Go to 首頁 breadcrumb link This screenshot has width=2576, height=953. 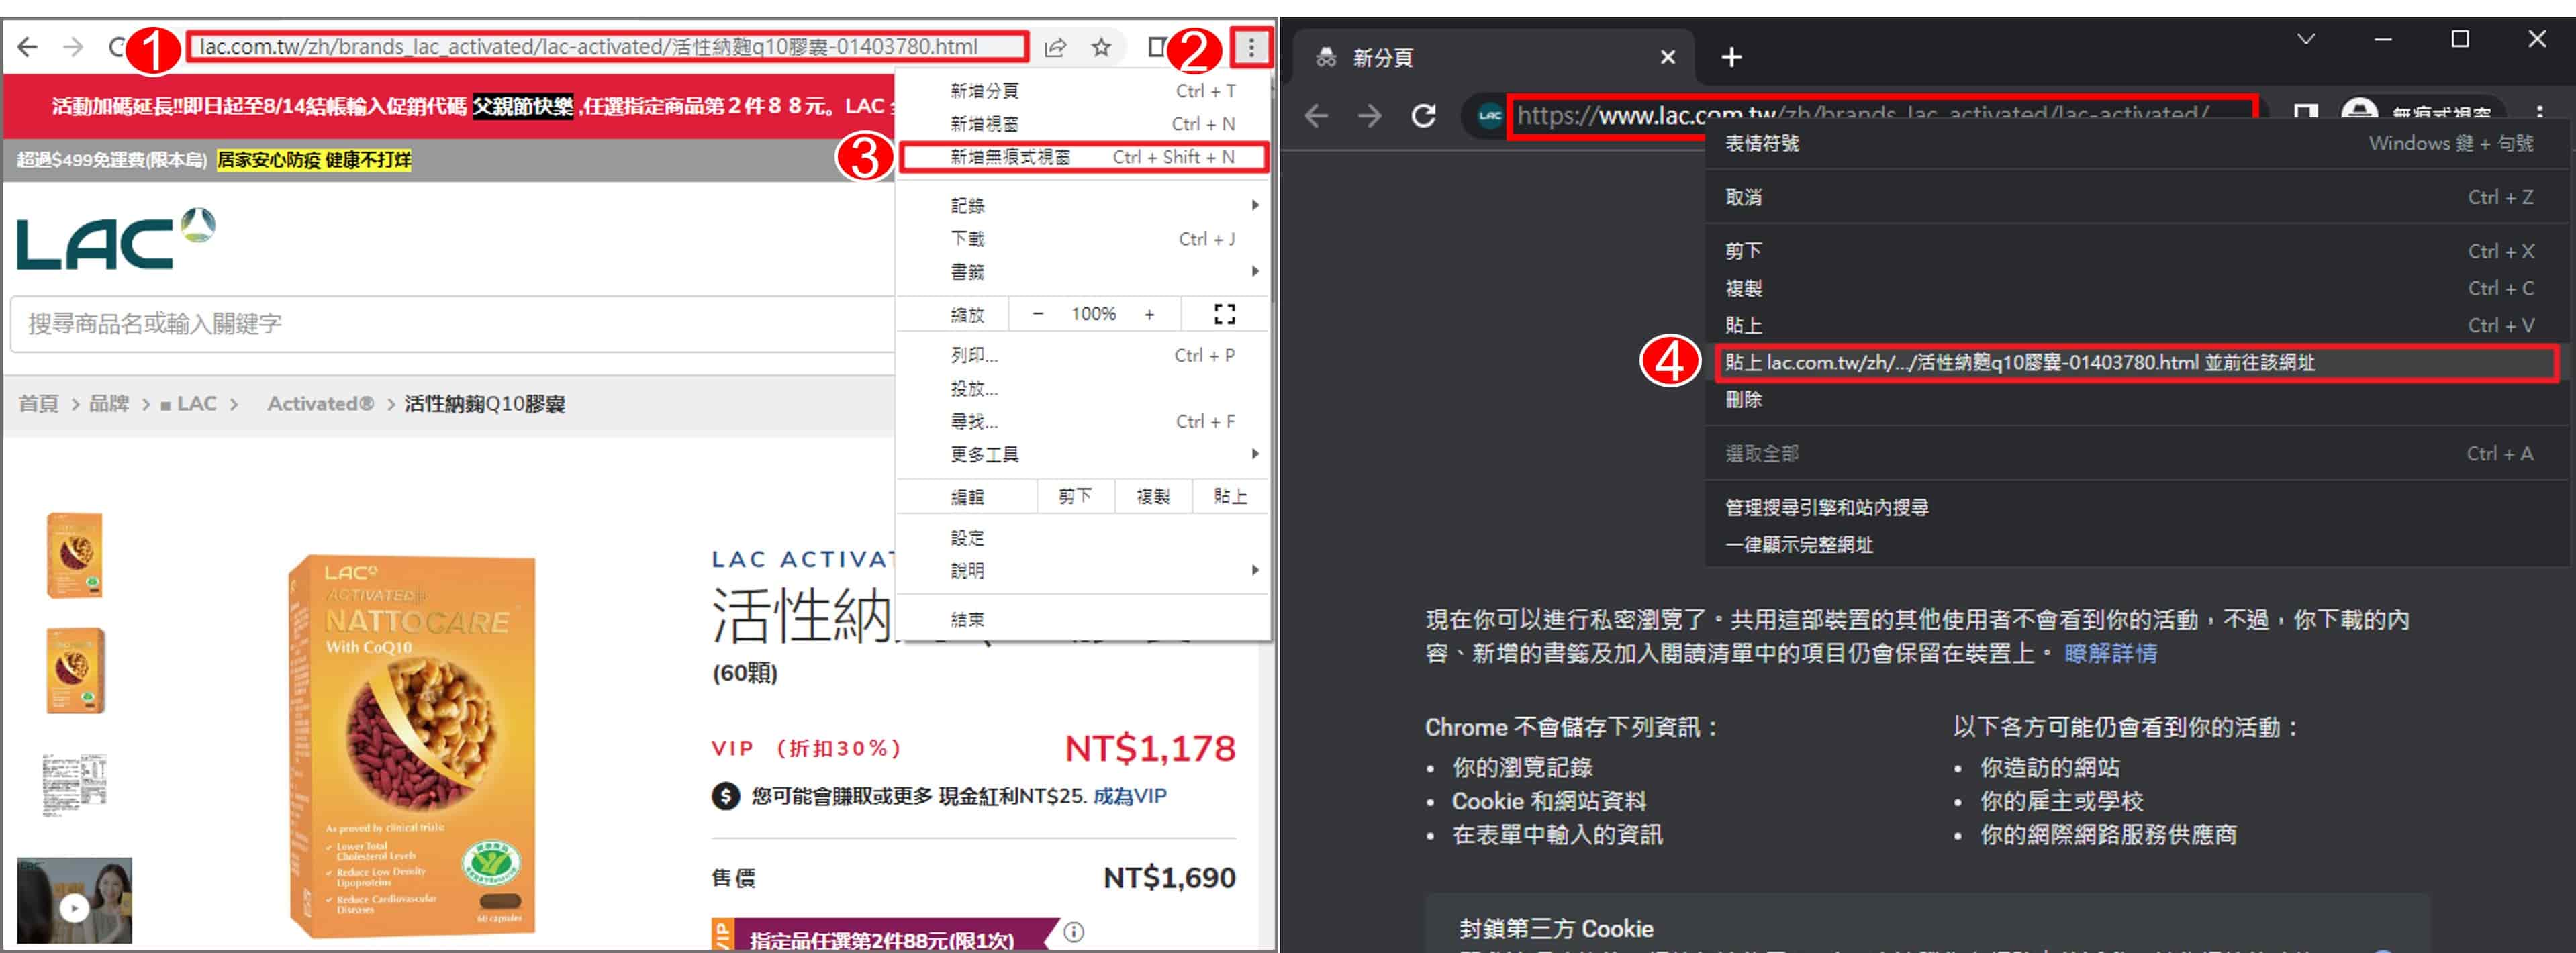(x=38, y=403)
